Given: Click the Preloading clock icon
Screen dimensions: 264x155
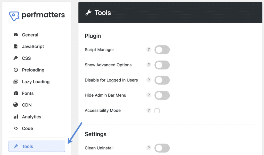Looking at the screenshot, I should pyautogui.click(x=16, y=70).
